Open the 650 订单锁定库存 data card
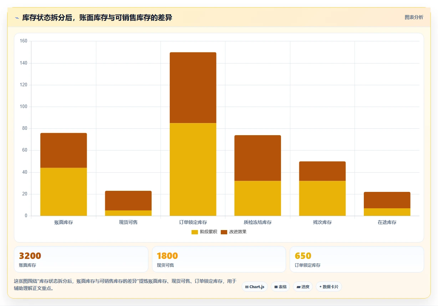This screenshot has height=306, width=438. click(357, 259)
